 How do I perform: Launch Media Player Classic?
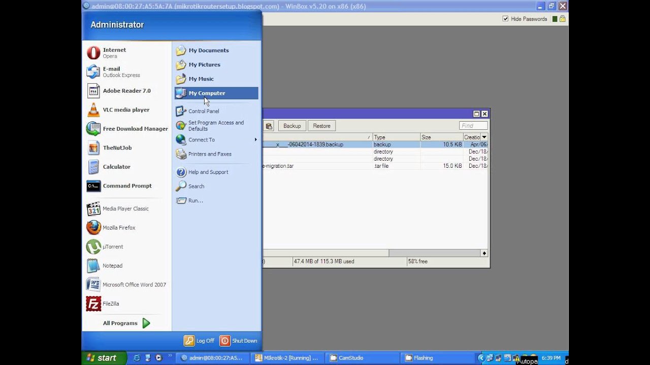tap(127, 208)
